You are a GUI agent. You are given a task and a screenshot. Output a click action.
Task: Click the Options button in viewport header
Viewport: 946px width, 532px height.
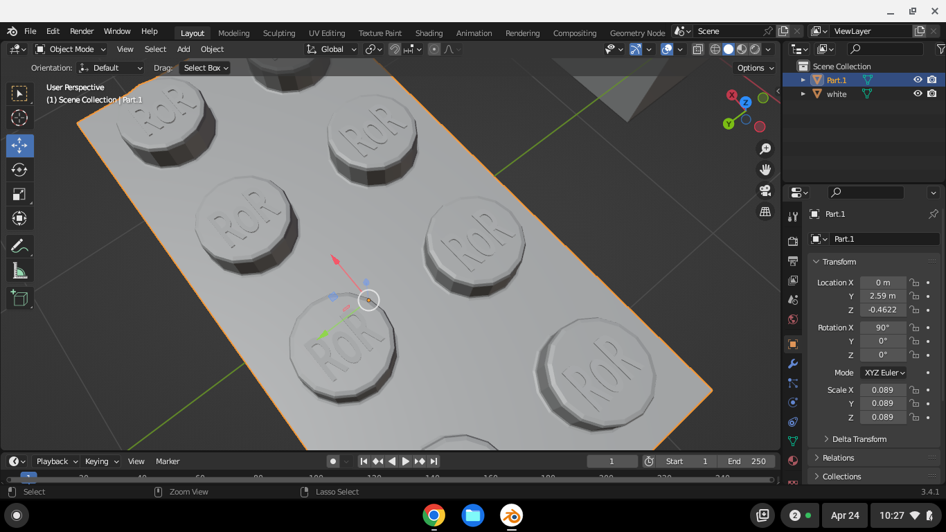(x=755, y=68)
